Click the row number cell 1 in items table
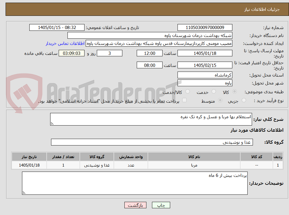Image resolution: width=289 pixels, height=215 pixels. tap(278, 165)
